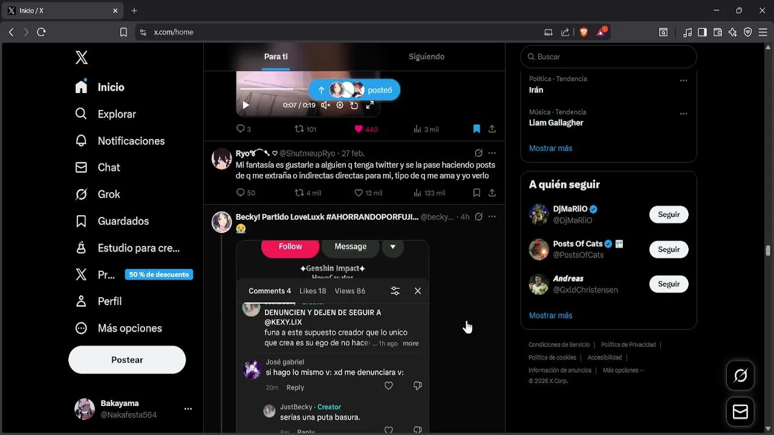
Task: Remove bookmark from video post
Action: point(476,129)
